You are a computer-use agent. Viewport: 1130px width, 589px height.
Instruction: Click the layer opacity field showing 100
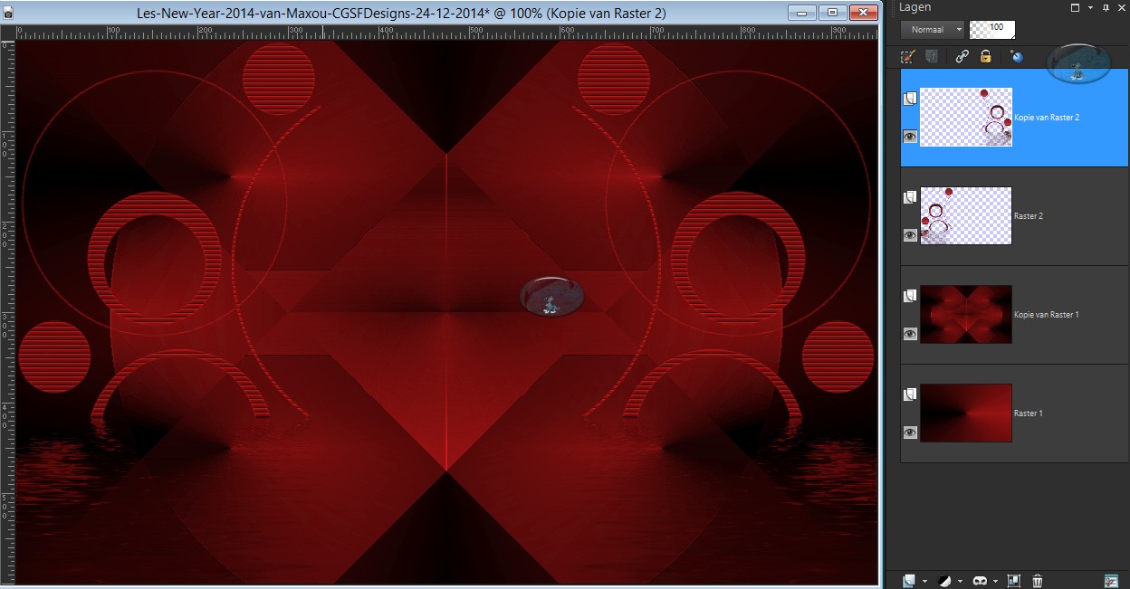992,29
